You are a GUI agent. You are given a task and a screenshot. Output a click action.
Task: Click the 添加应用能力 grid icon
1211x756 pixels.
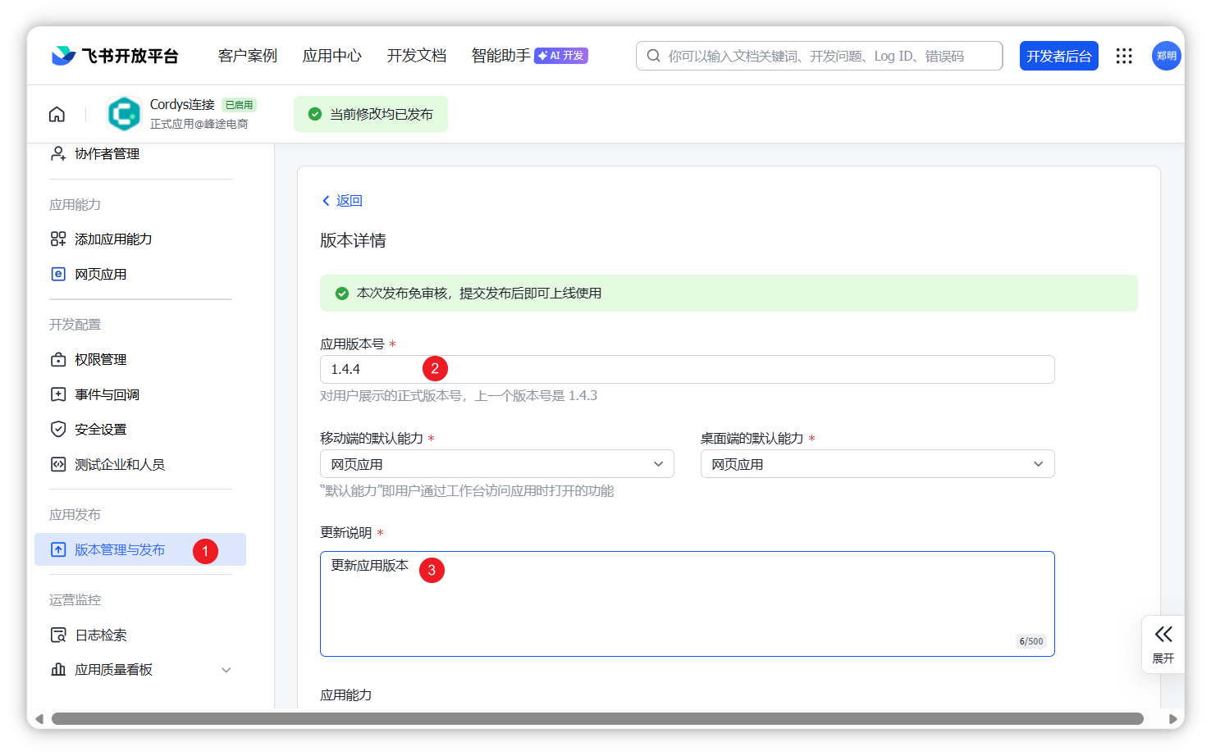tap(58, 239)
